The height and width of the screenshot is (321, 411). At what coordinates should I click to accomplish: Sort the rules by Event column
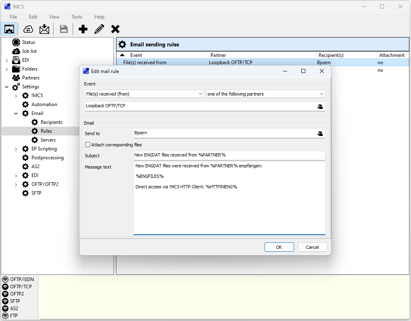coord(162,55)
